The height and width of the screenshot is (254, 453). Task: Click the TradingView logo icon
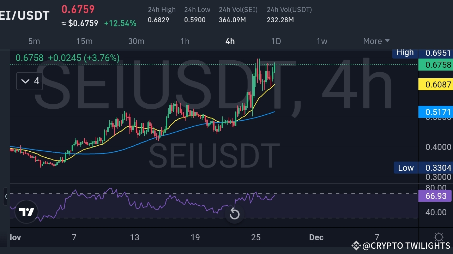click(26, 212)
